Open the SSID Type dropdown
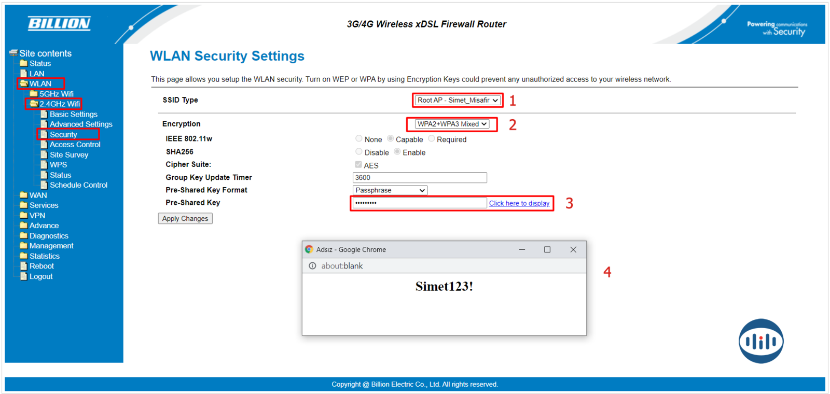The height and width of the screenshot is (394, 830). point(457,100)
